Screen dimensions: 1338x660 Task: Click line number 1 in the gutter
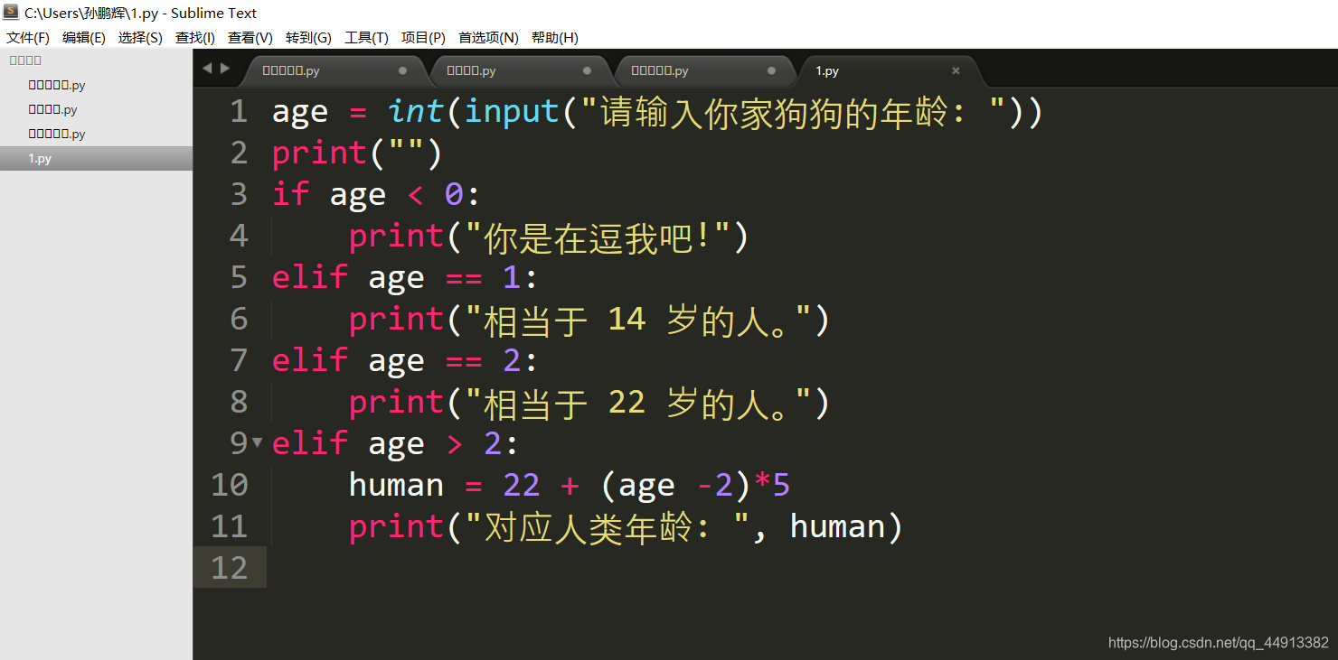(x=239, y=111)
